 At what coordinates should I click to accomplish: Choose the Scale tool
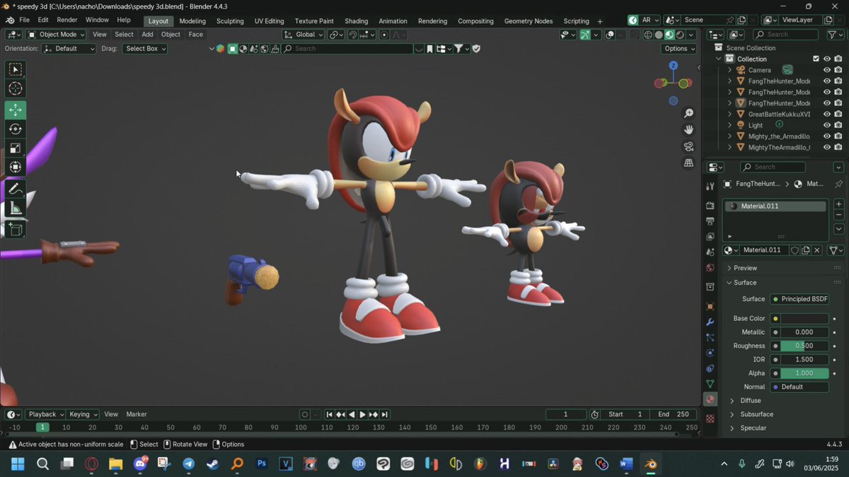click(16, 148)
